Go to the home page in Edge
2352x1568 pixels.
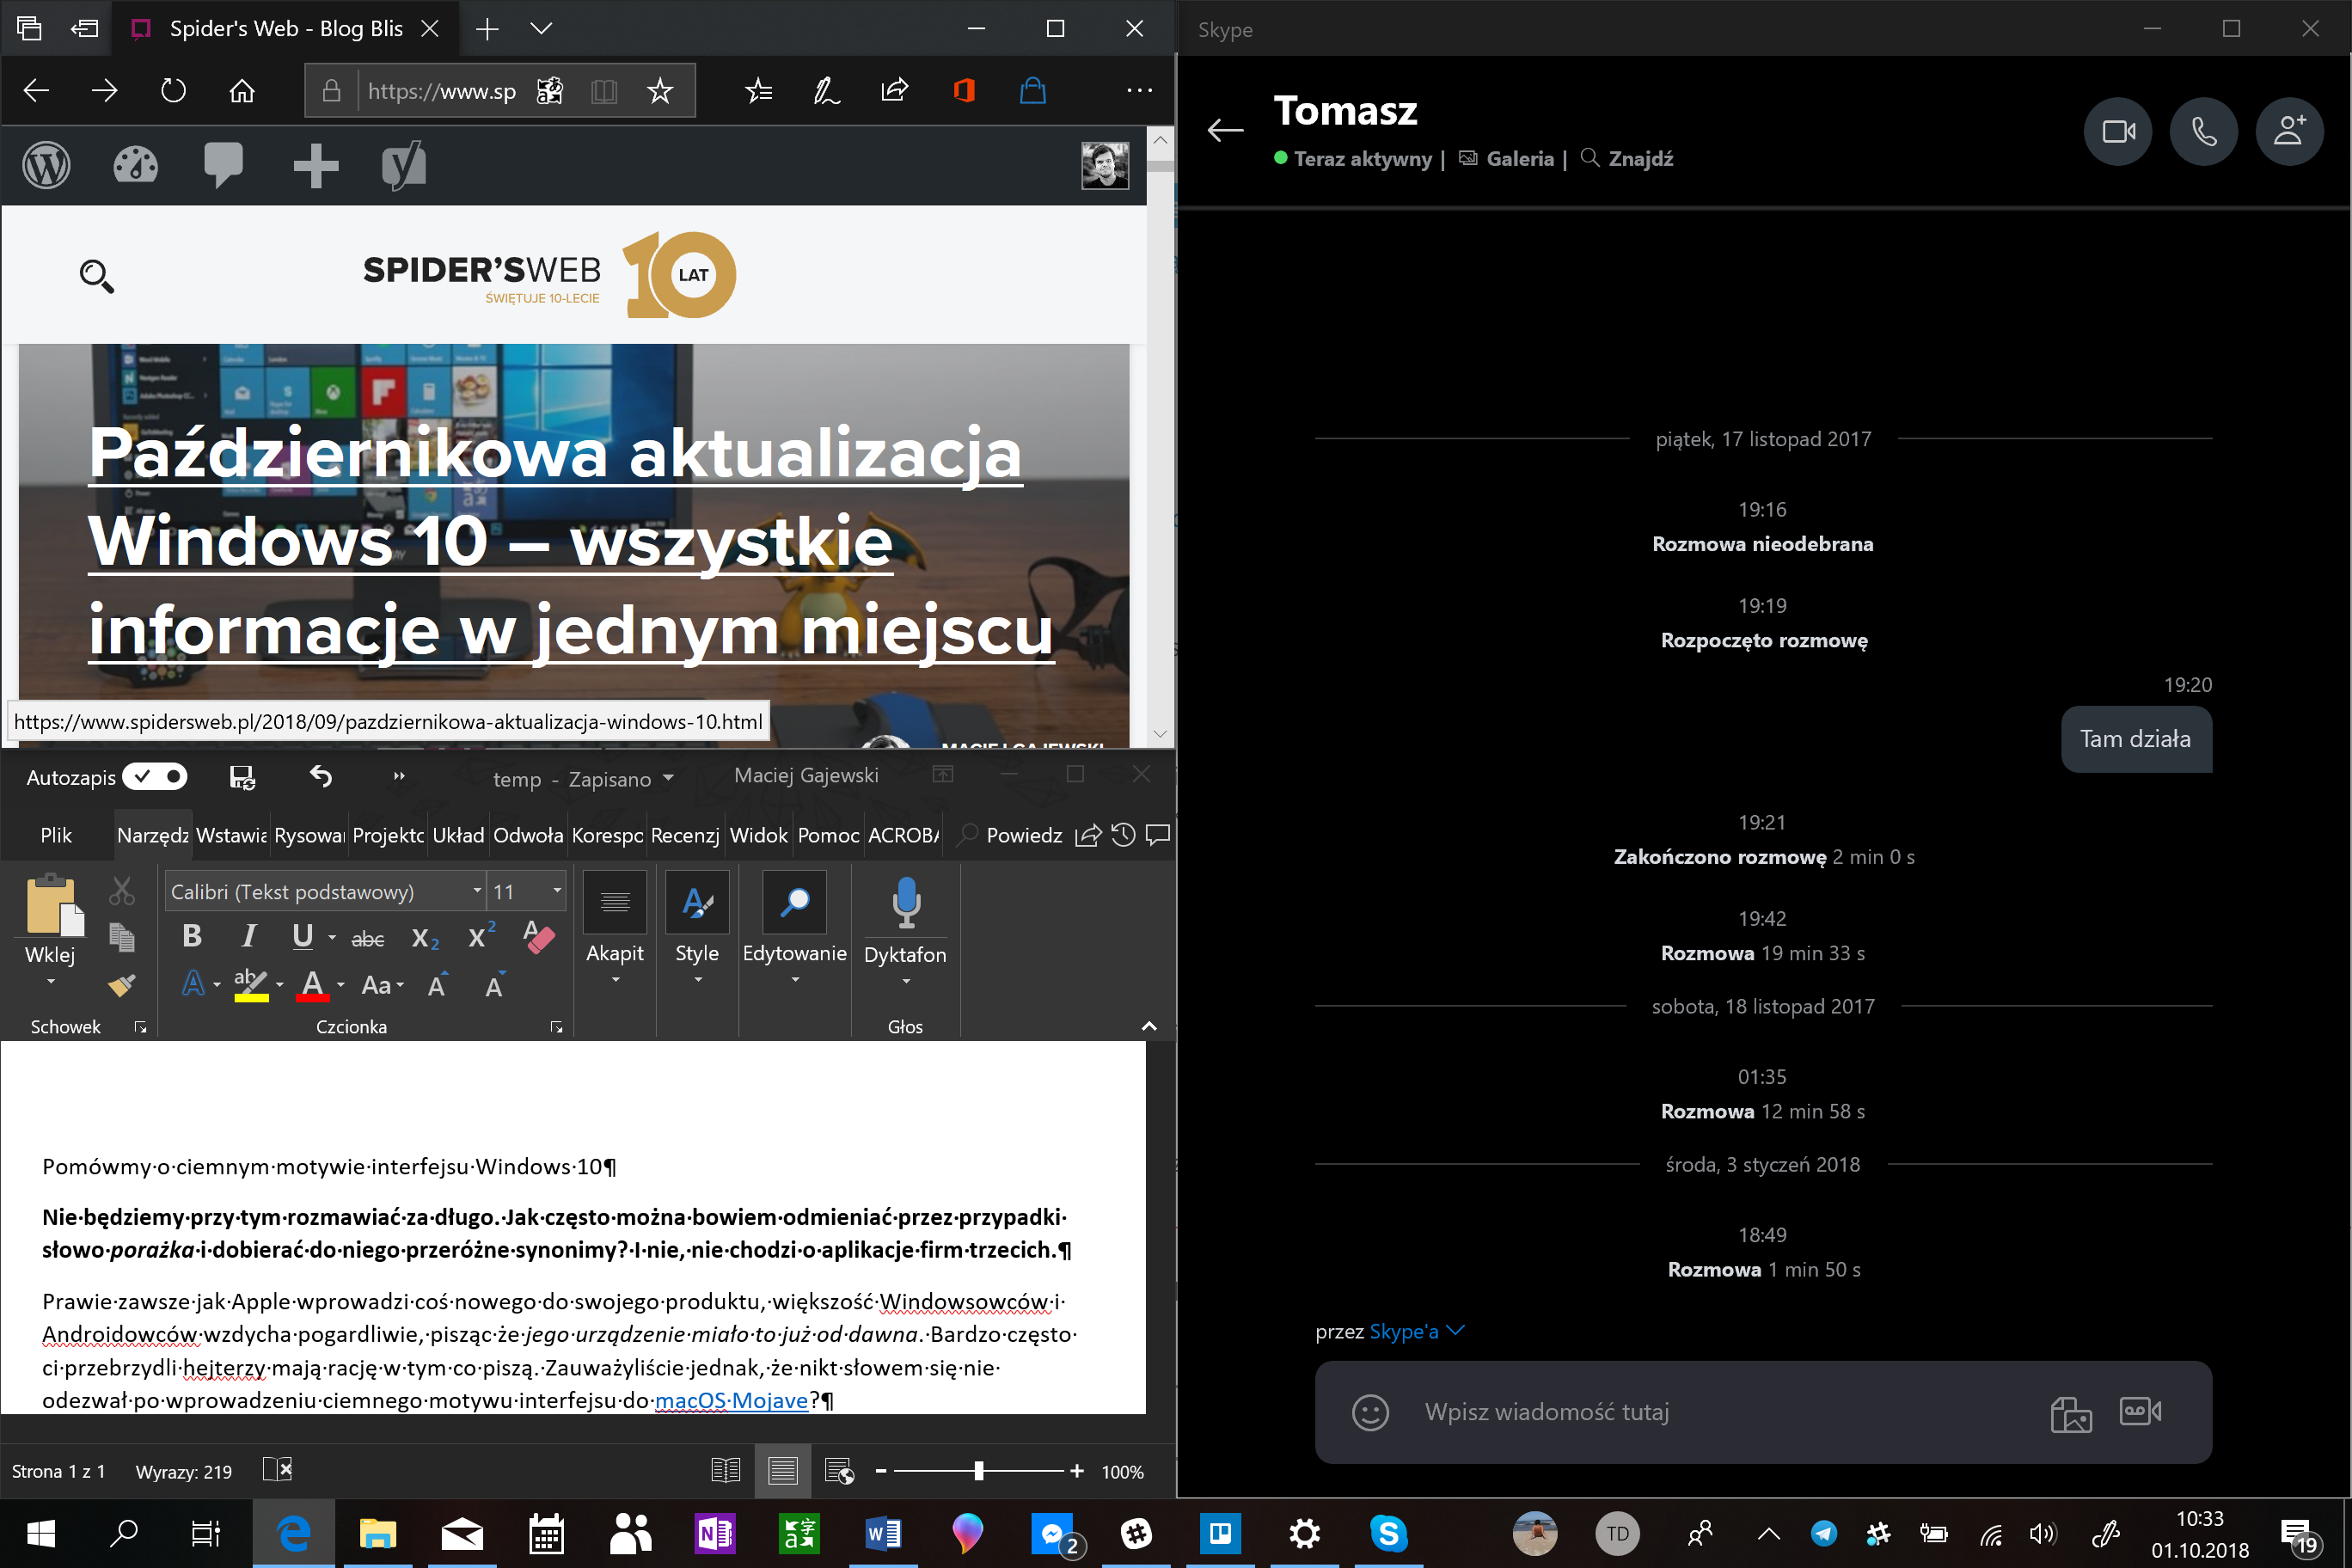click(x=242, y=91)
